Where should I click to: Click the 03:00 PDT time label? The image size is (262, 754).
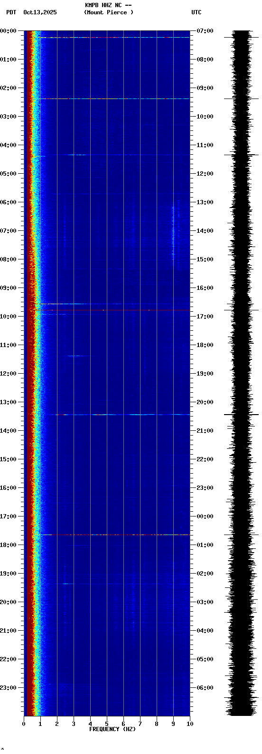pyautogui.click(x=8, y=116)
